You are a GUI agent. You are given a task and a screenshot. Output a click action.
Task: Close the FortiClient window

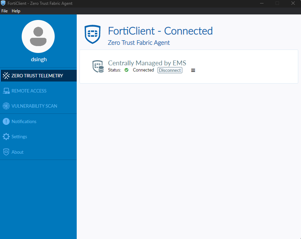(x=293, y=3)
